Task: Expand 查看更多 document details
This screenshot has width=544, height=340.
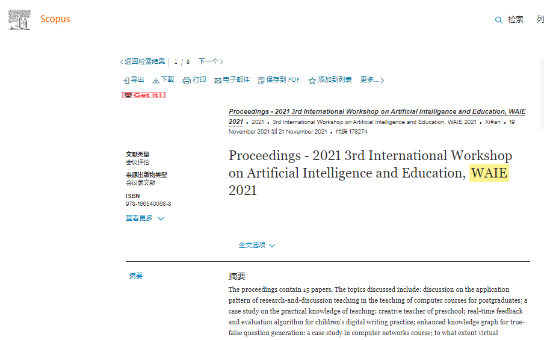Action: [x=144, y=218]
